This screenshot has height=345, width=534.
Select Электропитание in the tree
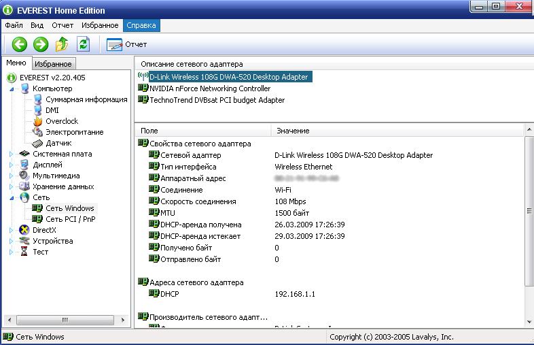[75, 132]
